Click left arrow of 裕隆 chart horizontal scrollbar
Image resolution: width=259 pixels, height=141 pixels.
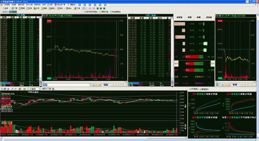coord(43,82)
